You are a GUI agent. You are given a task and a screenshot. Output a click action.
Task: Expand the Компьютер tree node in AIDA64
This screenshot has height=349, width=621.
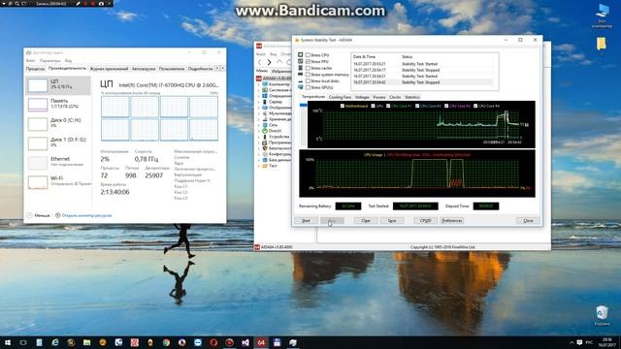coord(259,84)
